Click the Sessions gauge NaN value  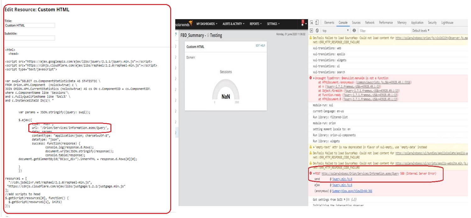coord(226,97)
